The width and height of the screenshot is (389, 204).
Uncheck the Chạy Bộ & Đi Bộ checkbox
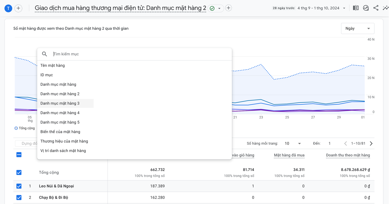coord(19,198)
